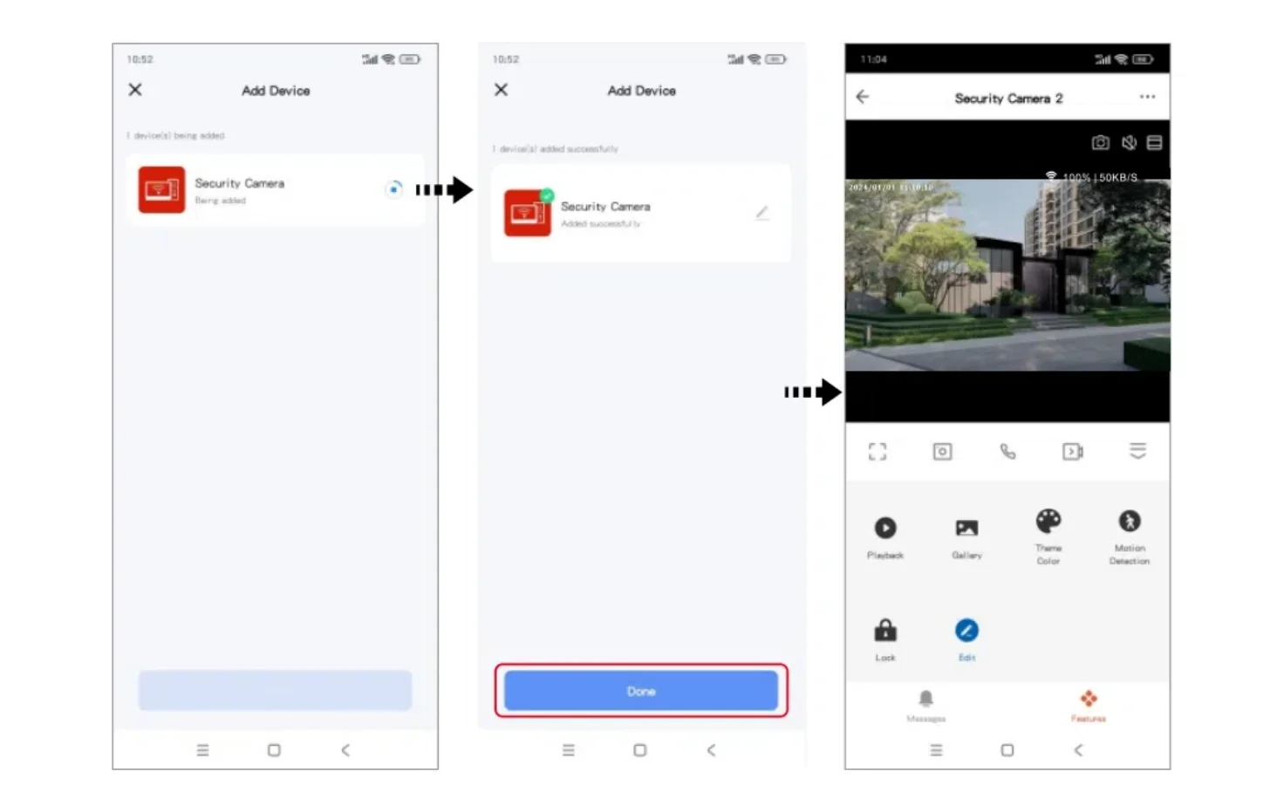The height and width of the screenshot is (785, 1277).
Task: Open the video quality layout icon
Action: pos(1154,142)
